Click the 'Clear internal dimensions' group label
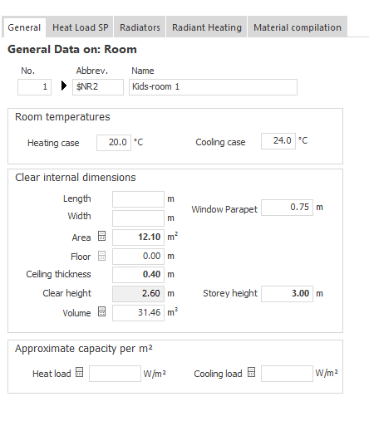Image resolution: width=369 pixels, height=421 pixels. coord(76,178)
